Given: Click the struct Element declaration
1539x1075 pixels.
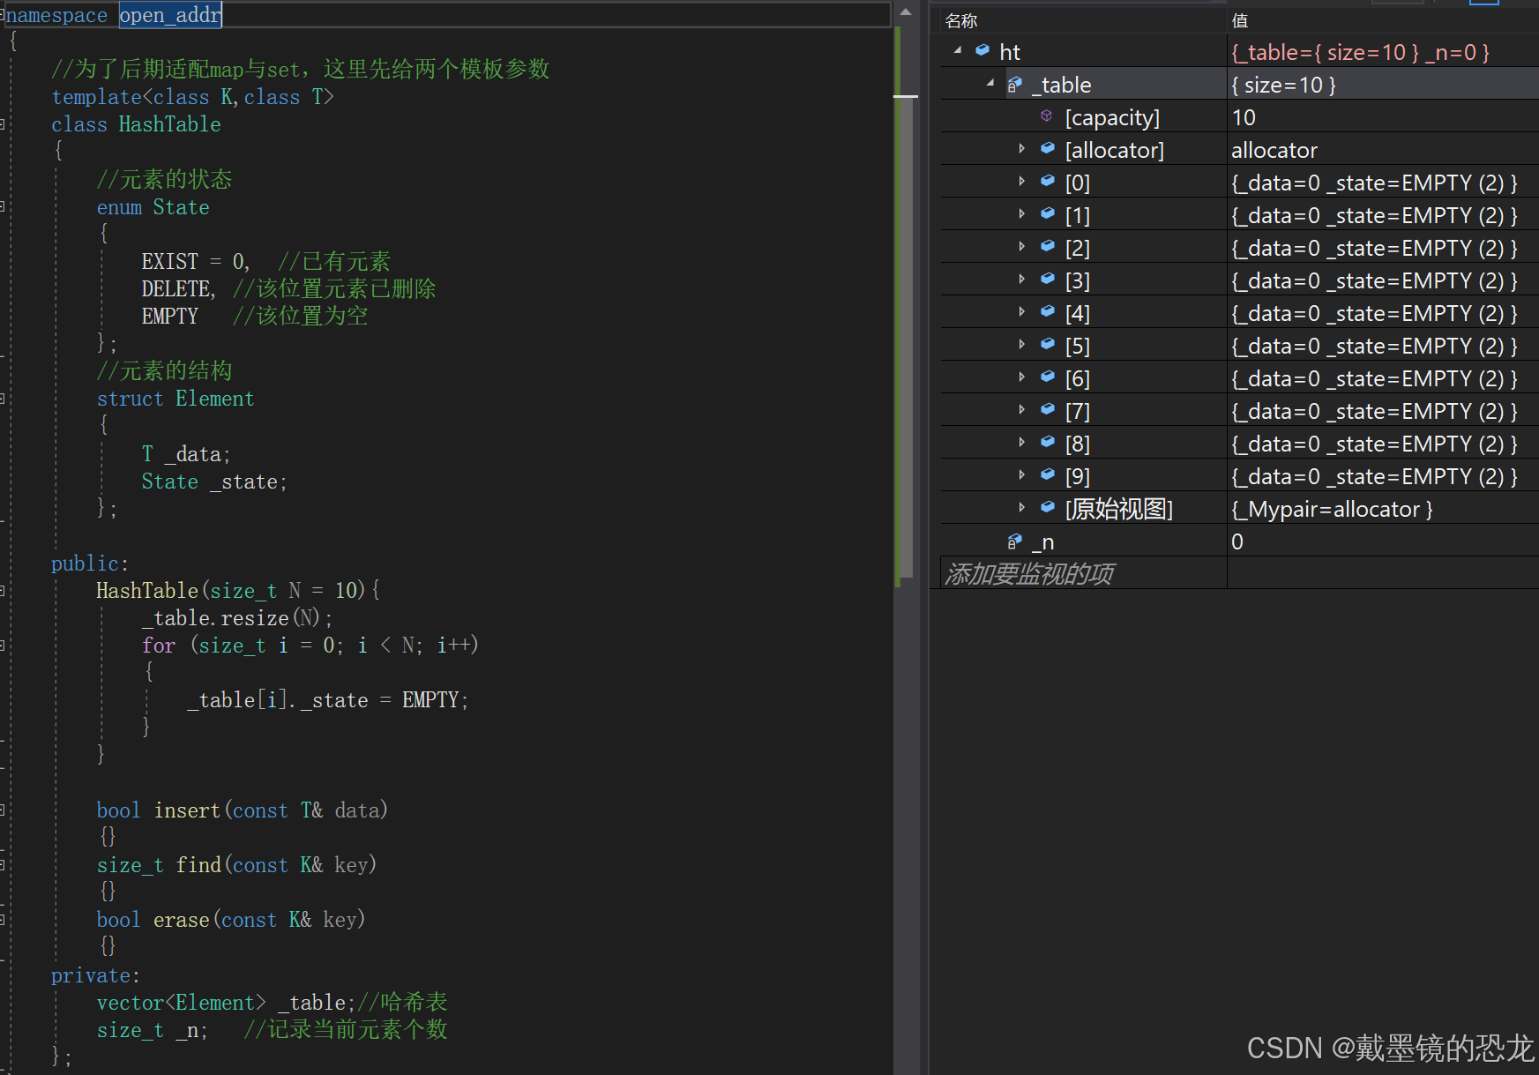Looking at the screenshot, I should (176, 399).
